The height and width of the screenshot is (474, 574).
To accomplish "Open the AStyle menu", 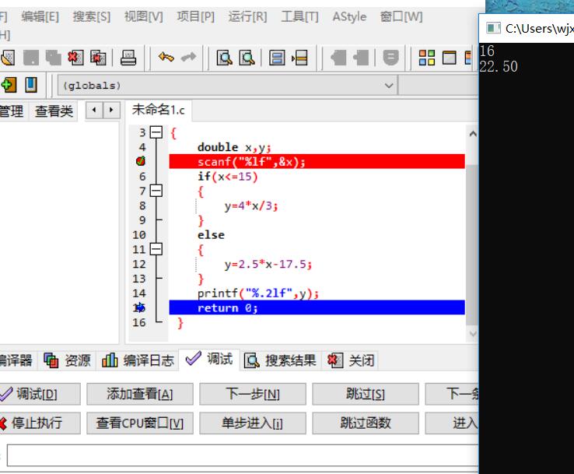I will (349, 16).
